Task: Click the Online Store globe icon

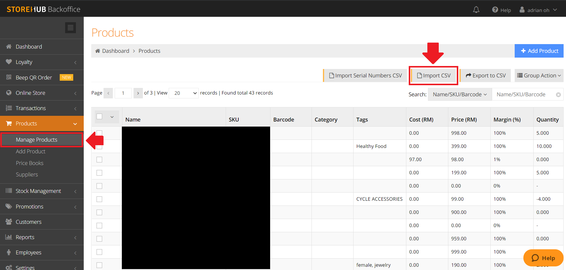Action: pos(9,93)
